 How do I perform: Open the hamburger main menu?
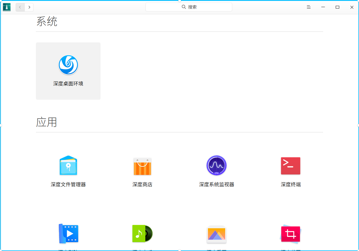pos(309,7)
